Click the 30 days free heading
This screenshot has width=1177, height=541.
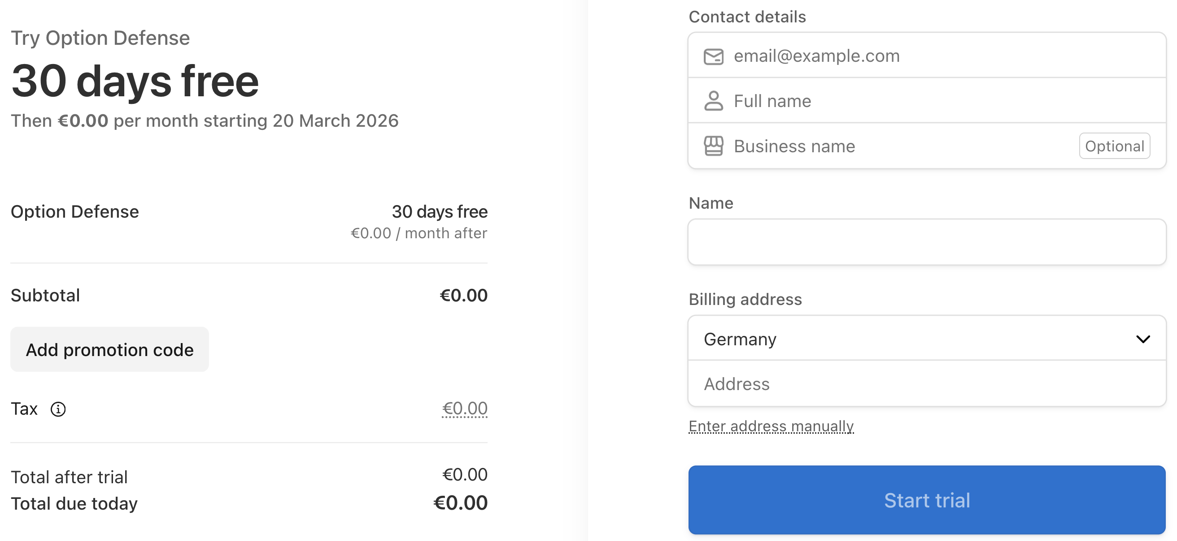(x=135, y=81)
